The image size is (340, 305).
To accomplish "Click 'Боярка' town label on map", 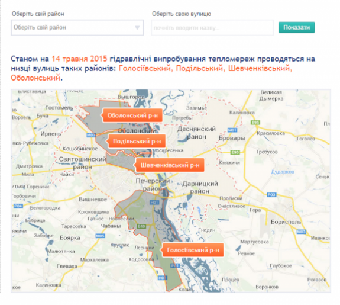I will (70, 237).
